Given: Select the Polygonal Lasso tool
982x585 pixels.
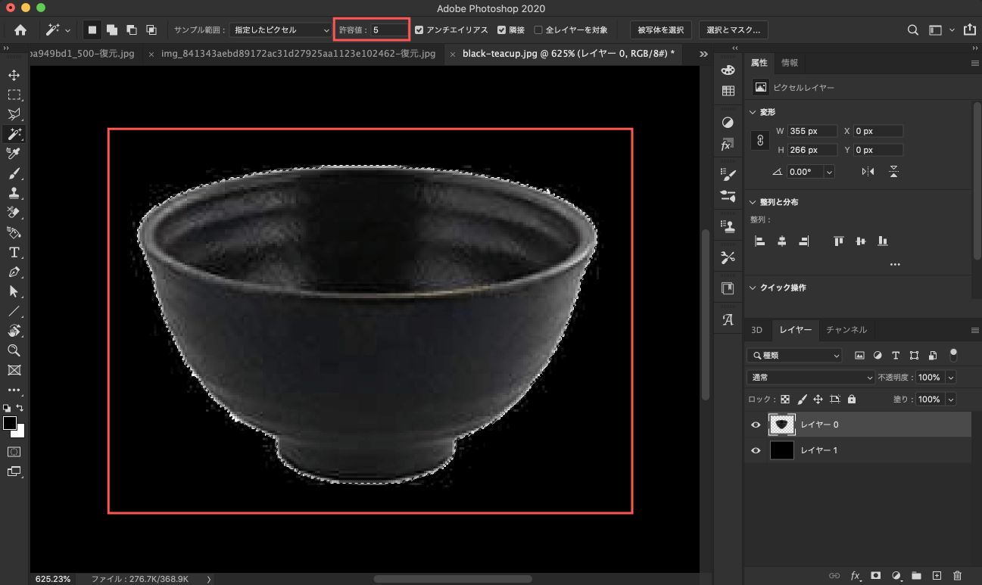Looking at the screenshot, I should (14, 114).
